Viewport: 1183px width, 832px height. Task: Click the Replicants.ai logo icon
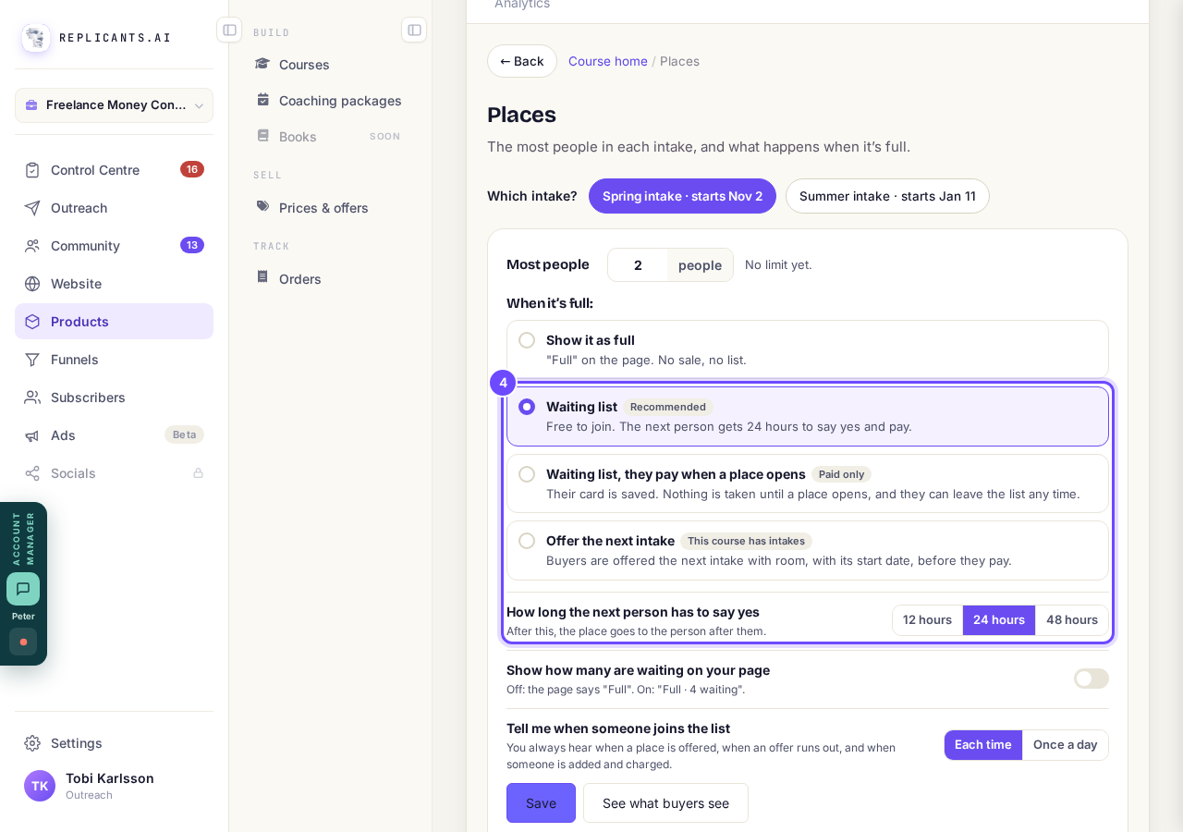tap(36, 38)
